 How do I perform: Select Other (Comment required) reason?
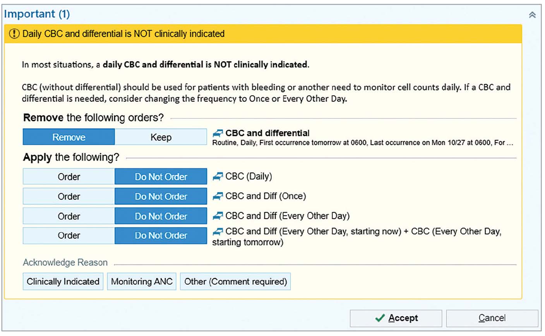pos(235,281)
